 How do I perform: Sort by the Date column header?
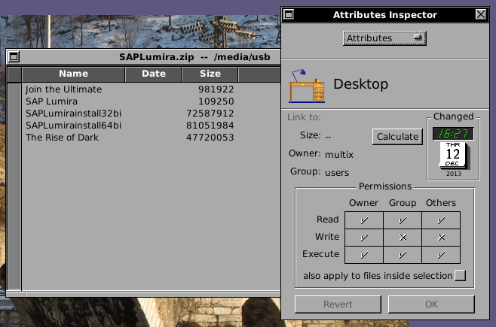point(154,74)
